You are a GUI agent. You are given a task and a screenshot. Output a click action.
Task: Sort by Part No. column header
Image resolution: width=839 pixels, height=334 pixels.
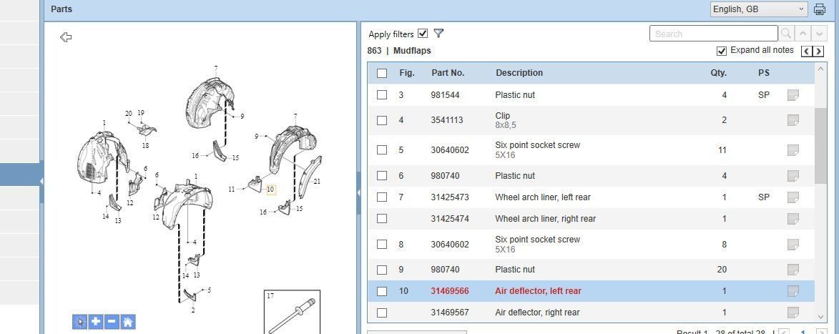(x=448, y=73)
